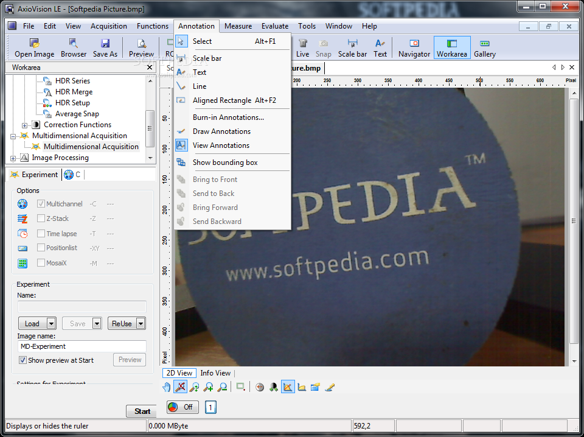Click the Image name input field
The height and width of the screenshot is (437, 584).
pyautogui.click(x=82, y=346)
